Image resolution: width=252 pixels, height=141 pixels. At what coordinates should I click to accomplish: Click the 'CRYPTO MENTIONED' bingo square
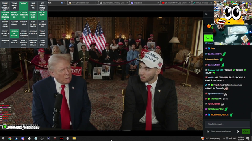24,15
